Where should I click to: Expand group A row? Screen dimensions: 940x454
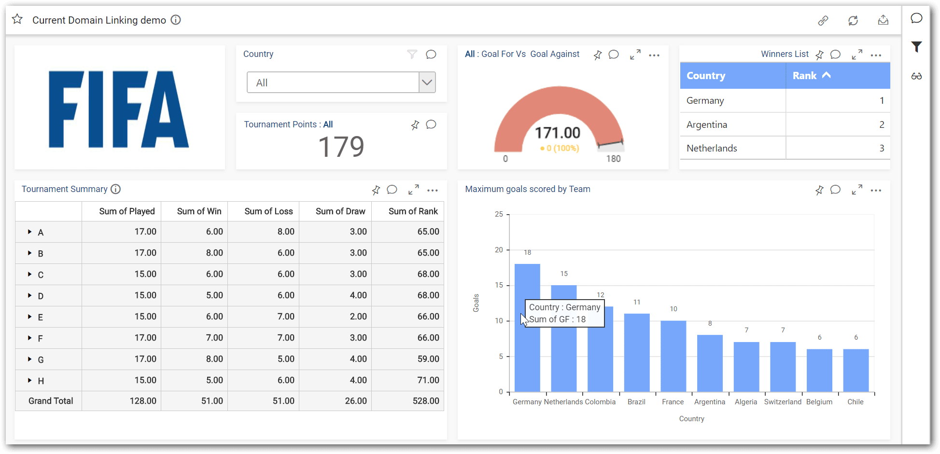click(29, 232)
